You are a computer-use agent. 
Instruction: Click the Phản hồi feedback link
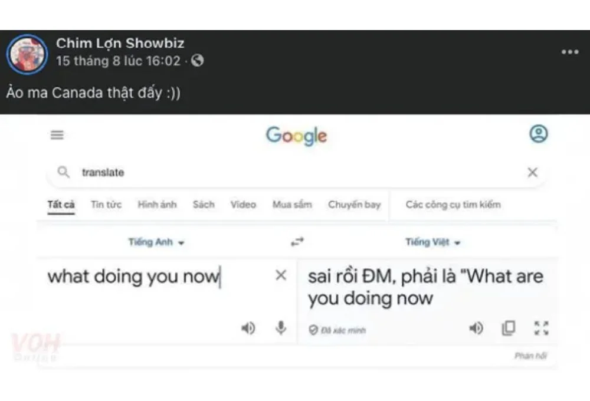530,356
